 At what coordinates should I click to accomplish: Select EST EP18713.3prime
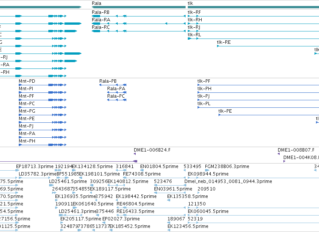point(34,167)
